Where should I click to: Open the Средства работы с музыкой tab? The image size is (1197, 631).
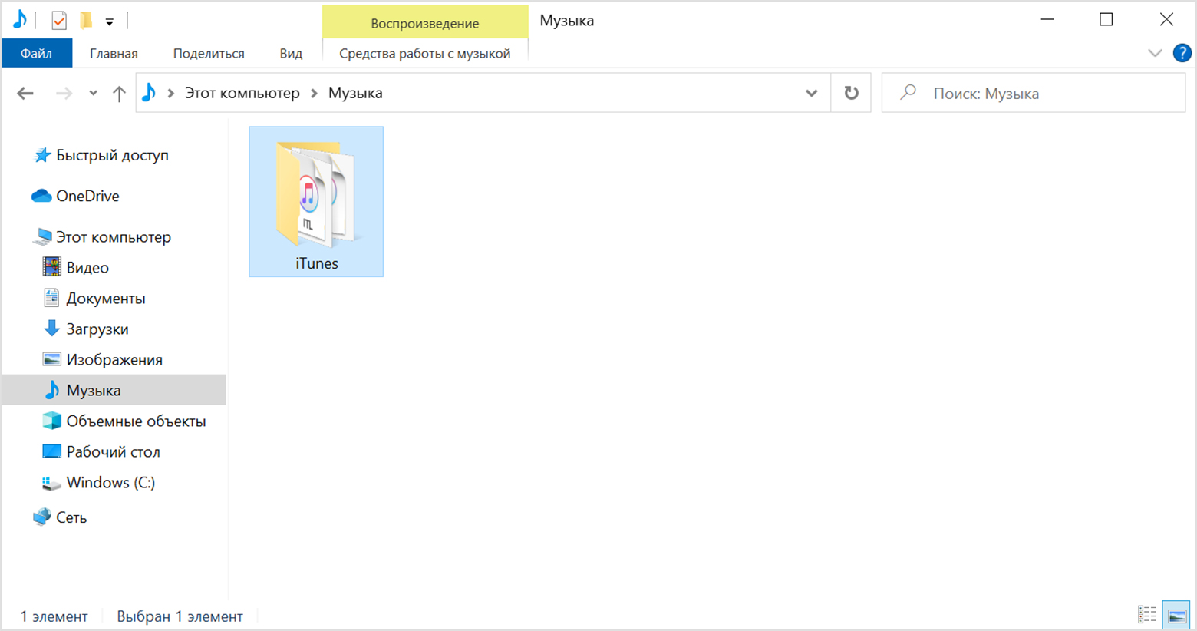coord(424,53)
